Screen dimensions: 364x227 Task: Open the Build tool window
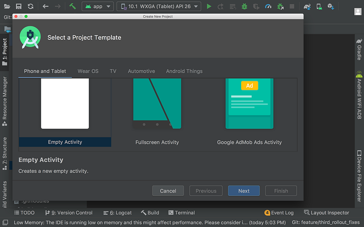click(x=150, y=212)
